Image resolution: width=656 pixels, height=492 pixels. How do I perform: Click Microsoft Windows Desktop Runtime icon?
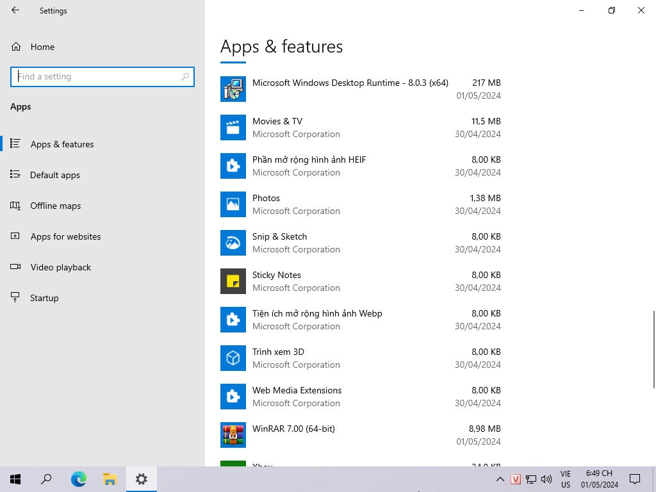233,89
